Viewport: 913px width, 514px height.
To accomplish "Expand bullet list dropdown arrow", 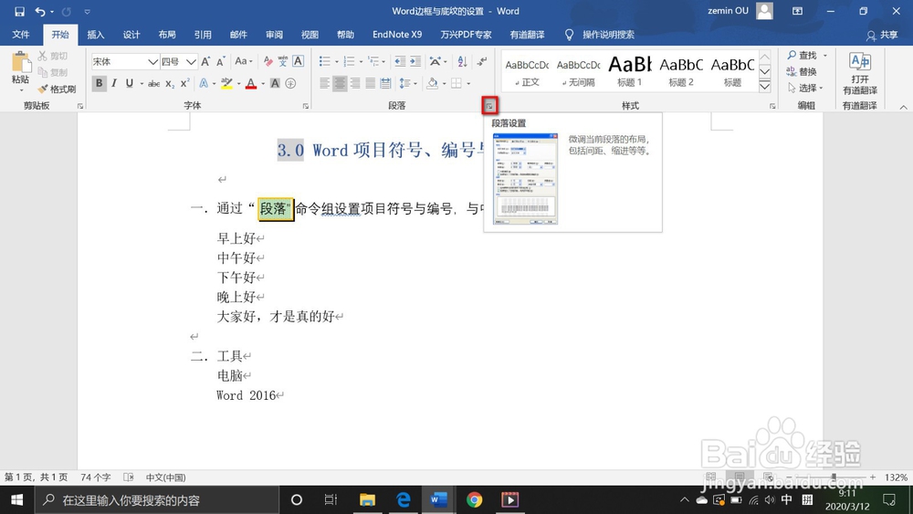I will click(336, 62).
